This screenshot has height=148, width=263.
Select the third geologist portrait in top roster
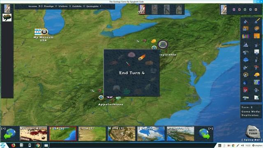tap(166, 9)
